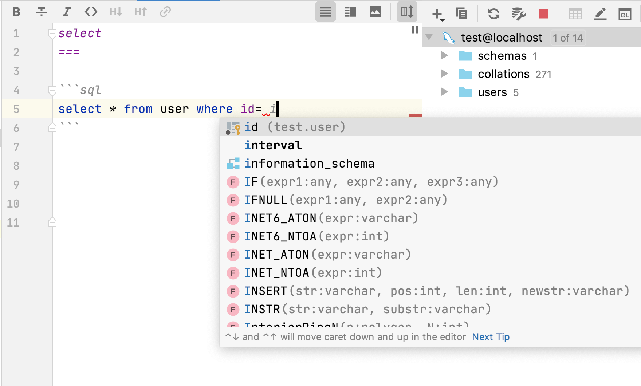This screenshot has width=641, height=386.
Task: Choose id (test.user) completion
Action: point(430,127)
